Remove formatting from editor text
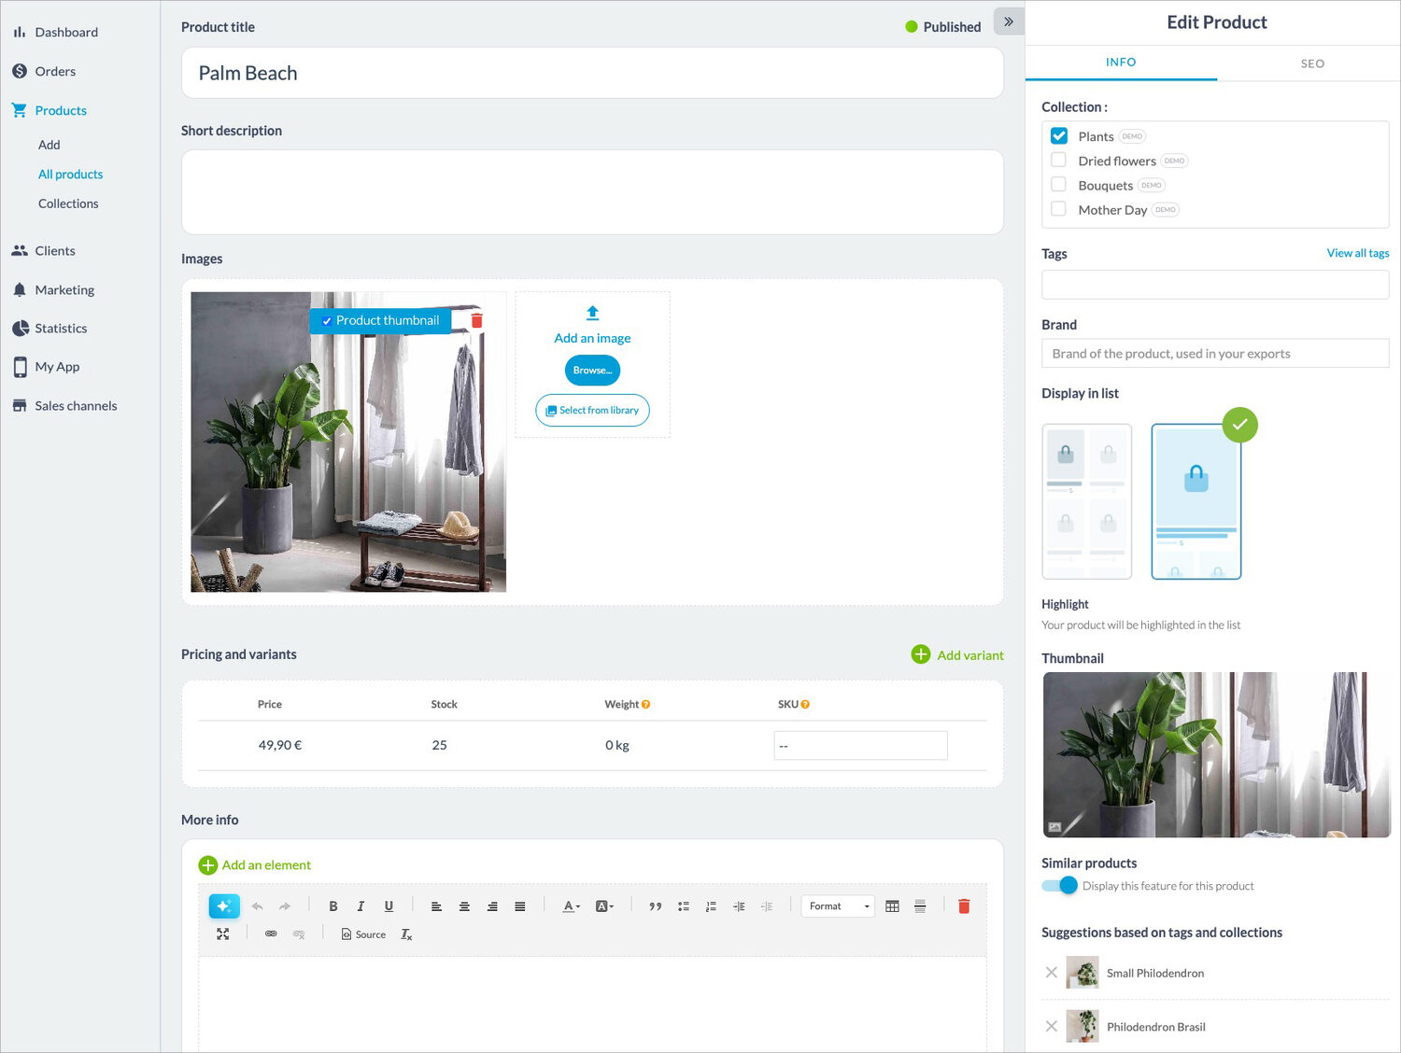Viewport: 1401px width, 1053px height. coord(406,934)
